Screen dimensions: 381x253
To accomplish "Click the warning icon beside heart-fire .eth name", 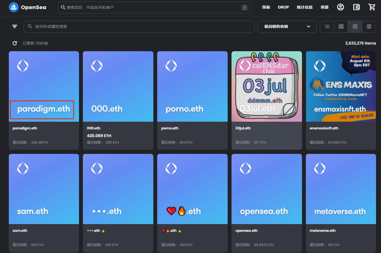I will [x=180, y=231].
